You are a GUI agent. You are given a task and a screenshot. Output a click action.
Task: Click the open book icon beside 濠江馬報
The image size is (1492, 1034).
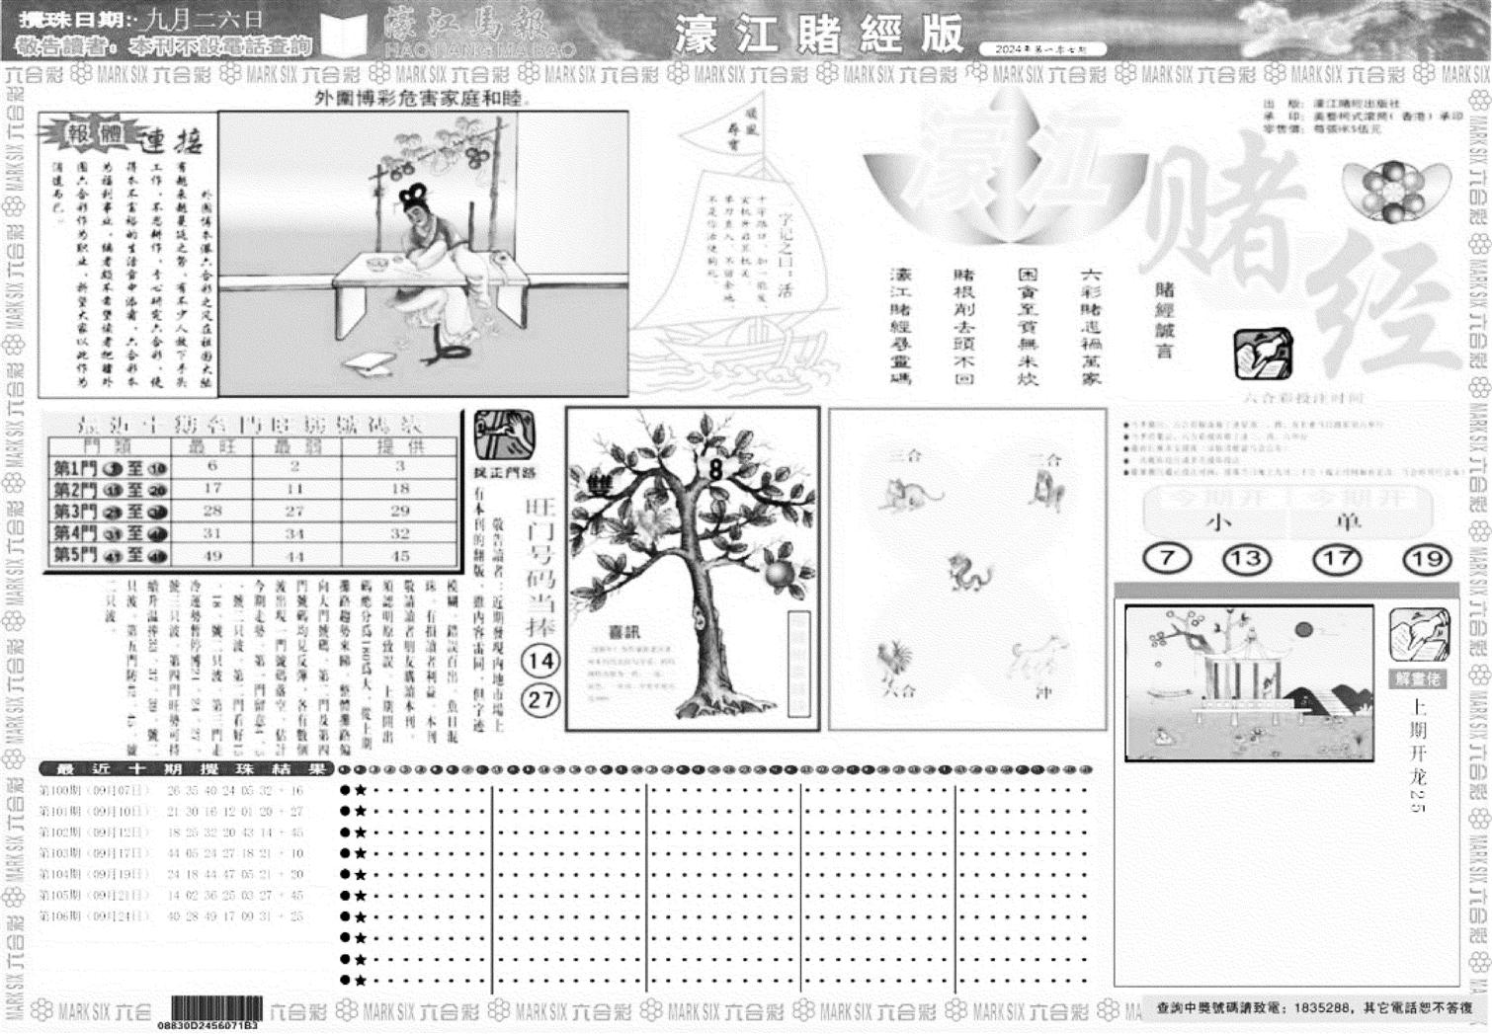[x=341, y=36]
